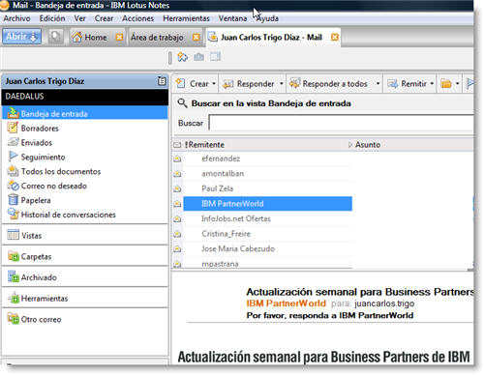484x375 pixels.
Task: Click the magnifier search icon
Action: point(182,103)
